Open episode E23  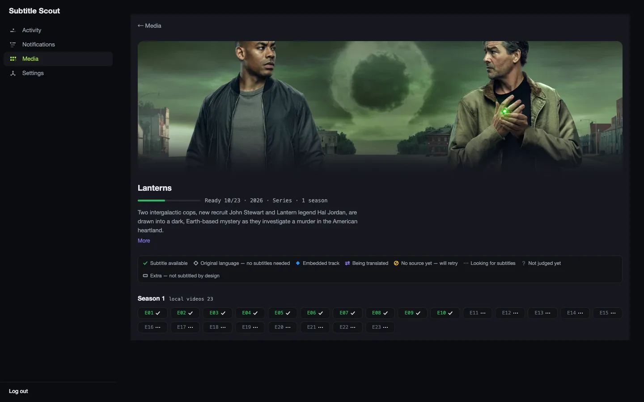pyautogui.click(x=380, y=327)
